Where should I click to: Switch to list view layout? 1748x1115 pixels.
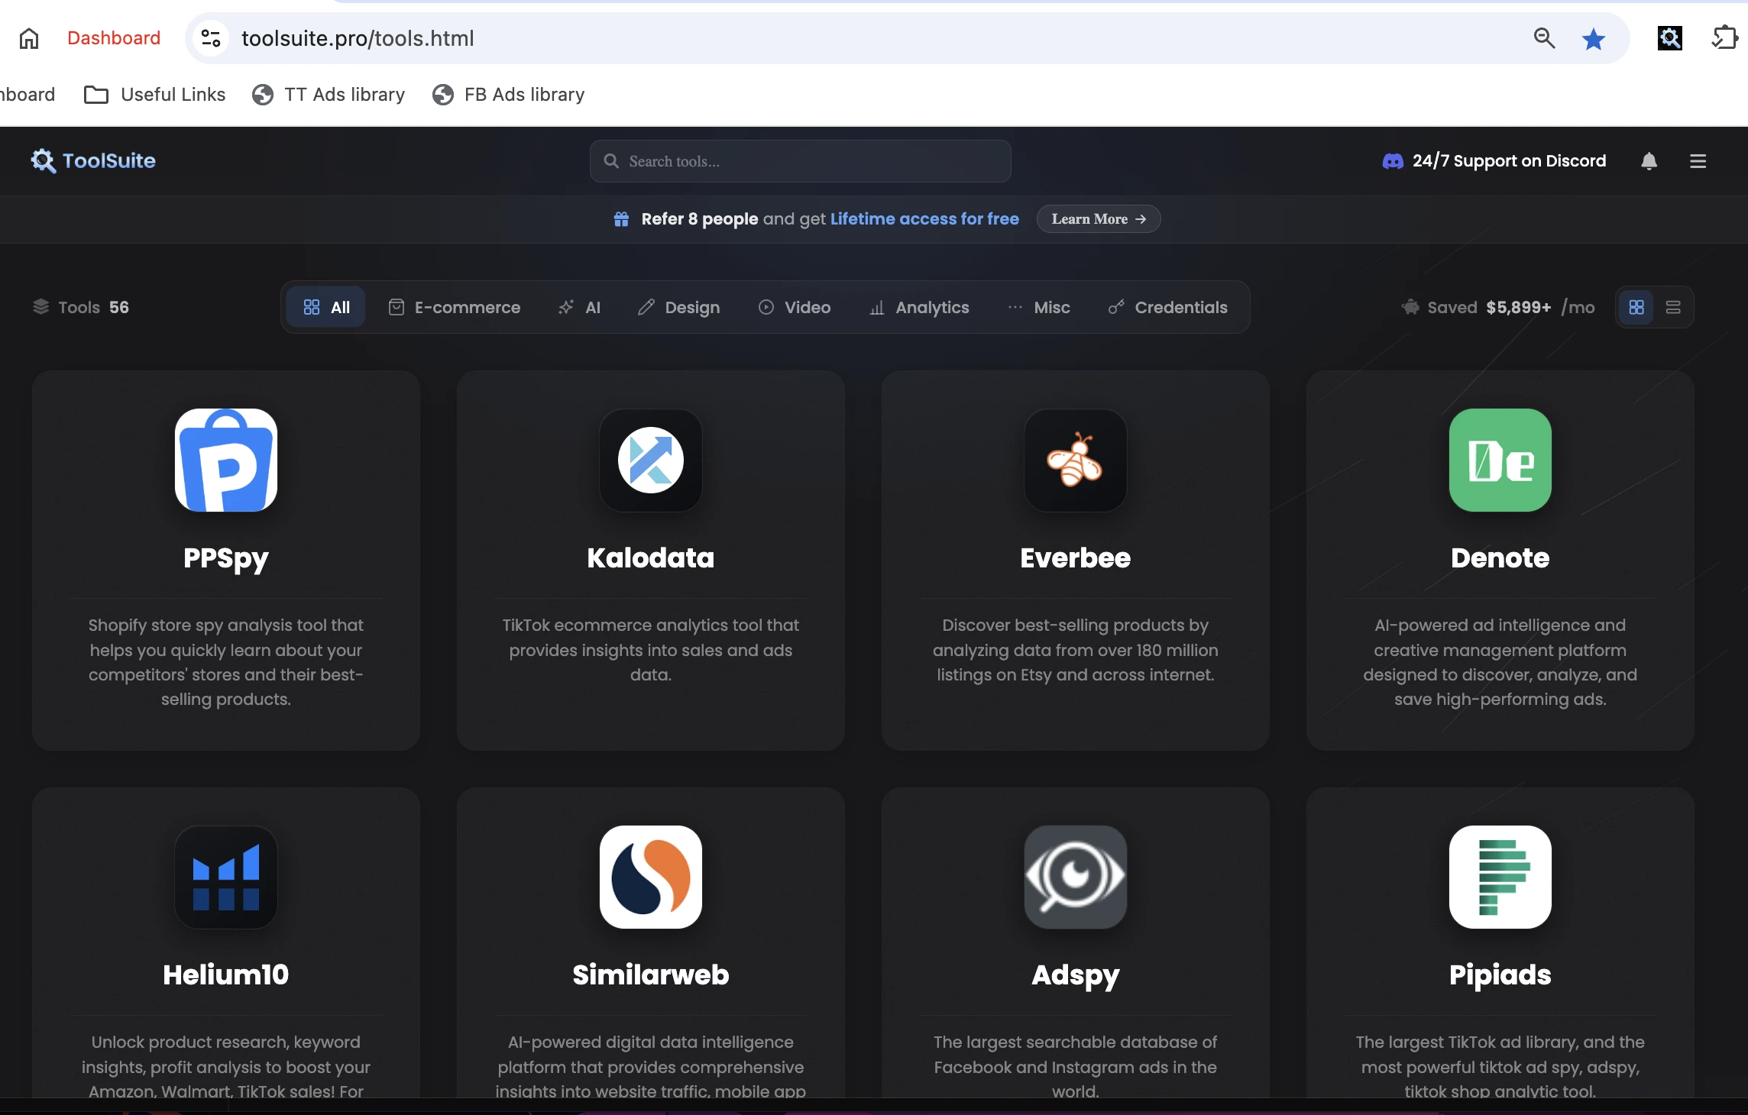[1673, 307]
